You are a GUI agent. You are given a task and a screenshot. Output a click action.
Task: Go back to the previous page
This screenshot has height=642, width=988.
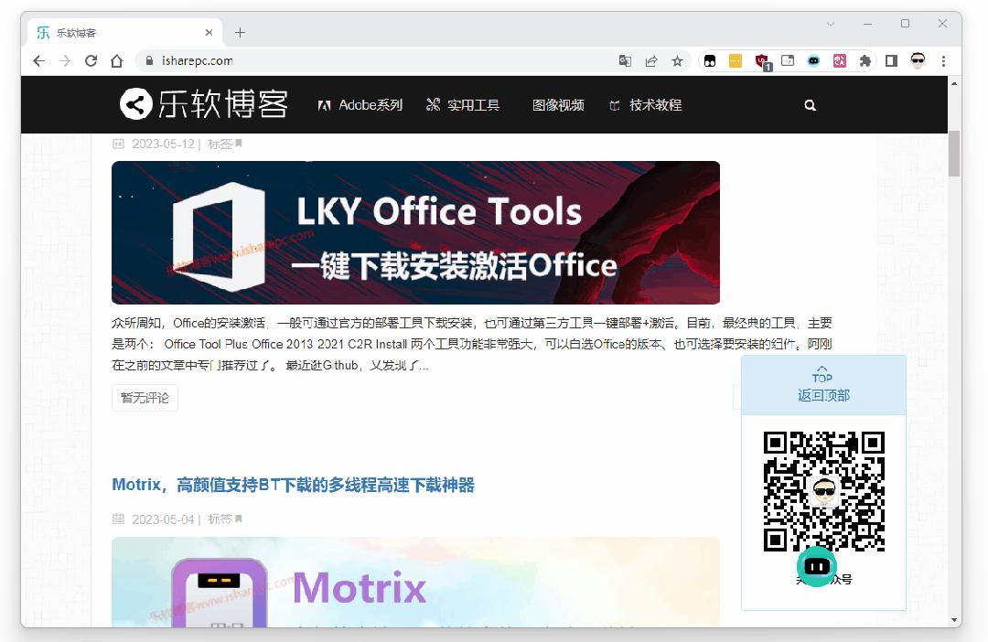point(39,61)
